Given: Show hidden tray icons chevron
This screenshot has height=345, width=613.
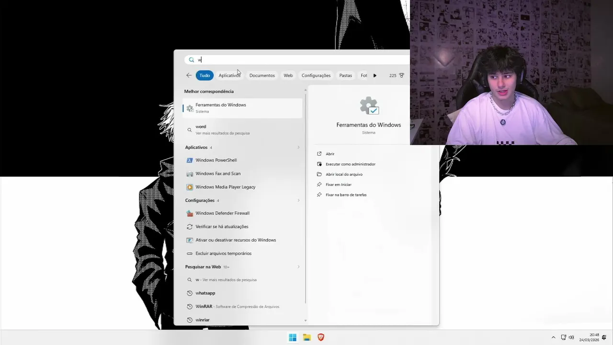Looking at the screenshot, I should click(554, 337).
